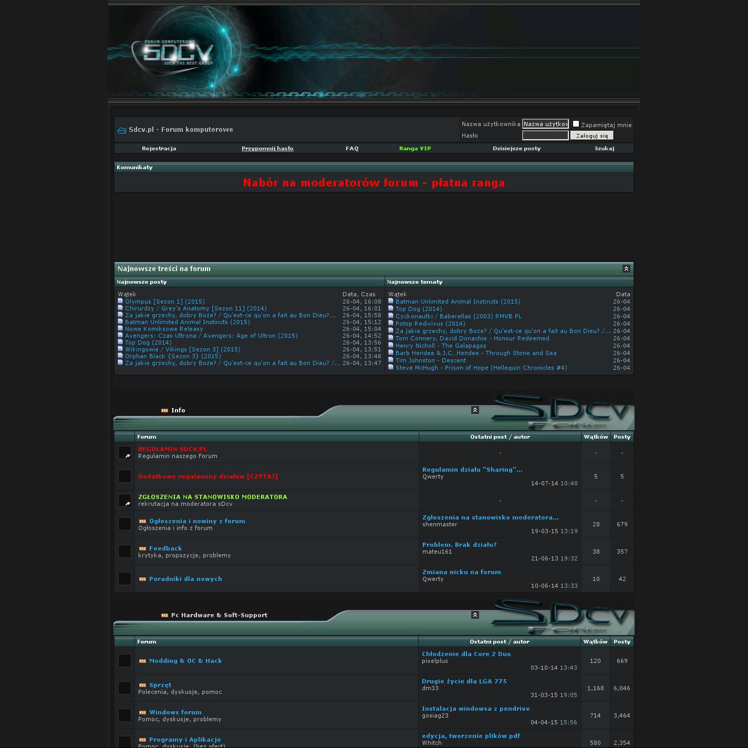Open Dzisiejsze posty from navigation bar

tap(516, 149)
